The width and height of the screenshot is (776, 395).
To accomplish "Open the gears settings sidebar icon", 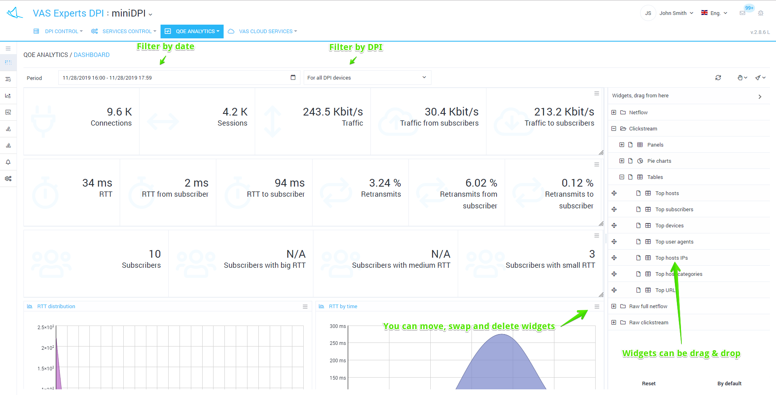I will click(8, 179).
